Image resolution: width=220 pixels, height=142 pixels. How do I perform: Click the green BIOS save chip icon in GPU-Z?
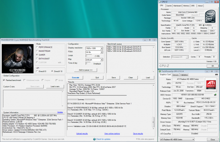[215, 95]
